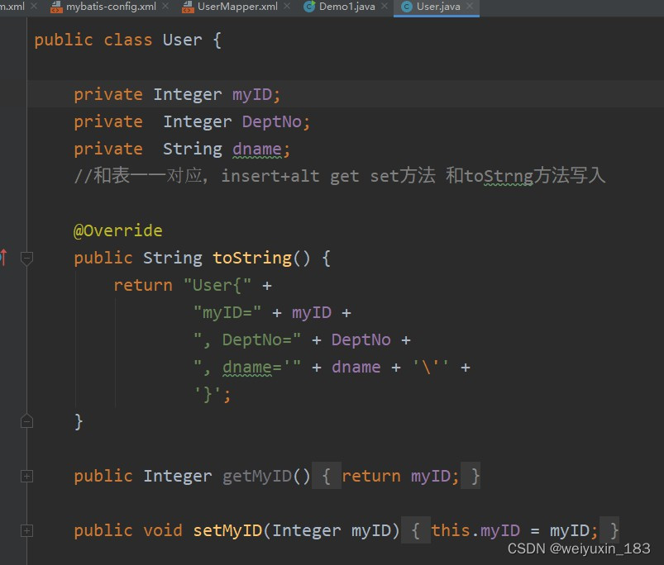This screenshot has width=664, height=565.
Task: Click the folded body of setMyID
Action: pyautogui.click(x=510, y=530)
